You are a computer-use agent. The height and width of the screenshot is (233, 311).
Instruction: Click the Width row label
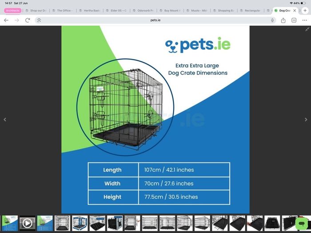coord(112,183)
